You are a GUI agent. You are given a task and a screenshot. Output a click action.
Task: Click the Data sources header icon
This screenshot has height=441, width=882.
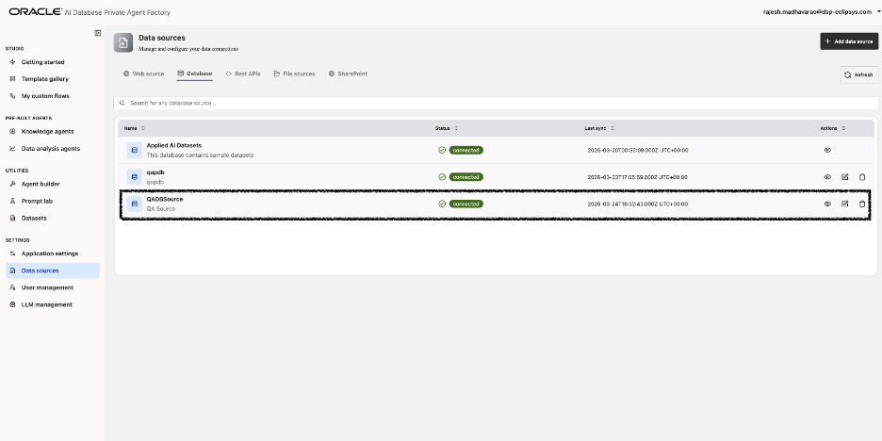click(x=122, y=42)
